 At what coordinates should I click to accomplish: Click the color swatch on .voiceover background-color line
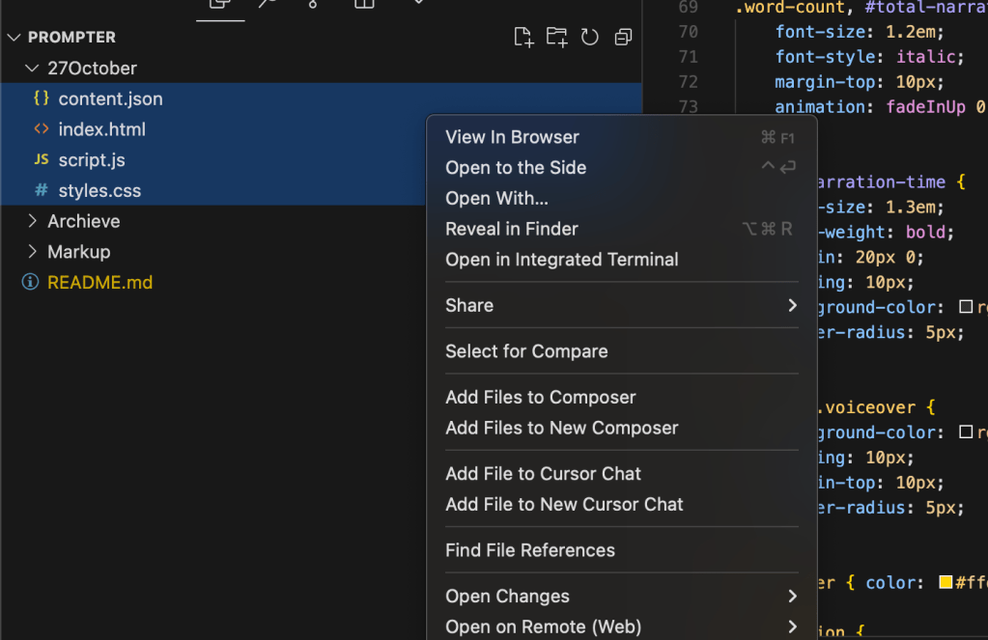966,432
